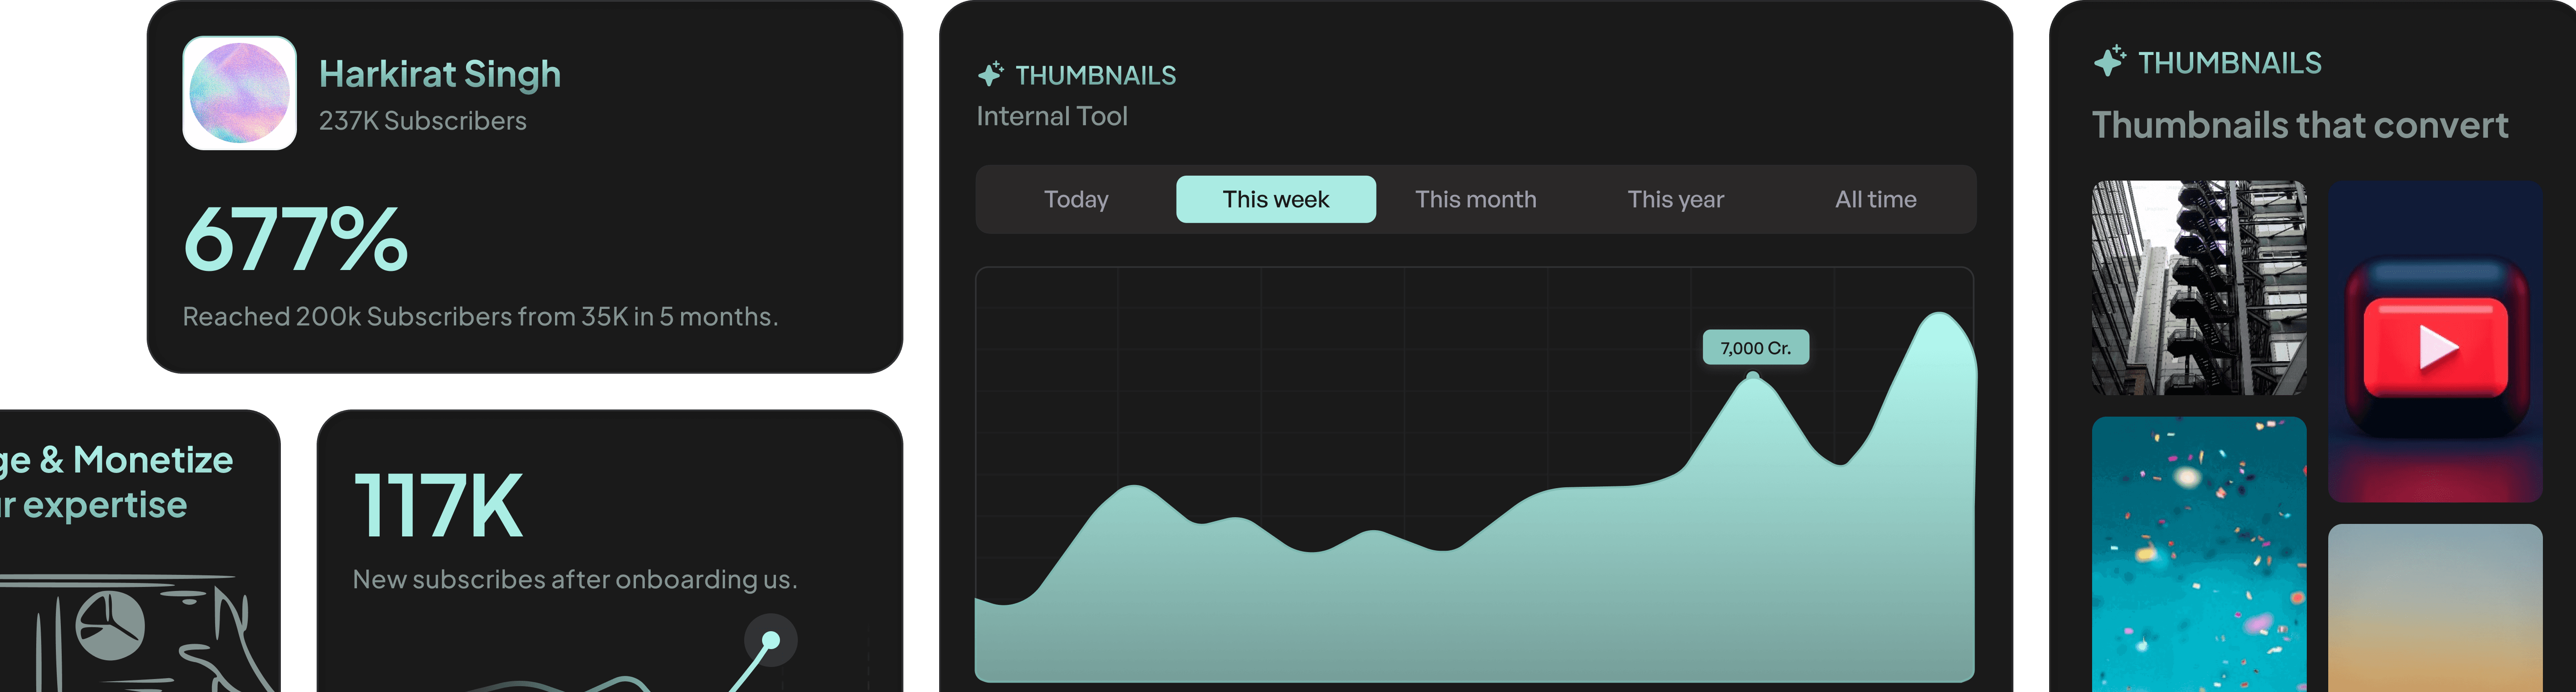The image size is (2576, 692).
Task: Click the sparkle icon beside THUMBNAILS Internal Tool
Action: (991, 74)
